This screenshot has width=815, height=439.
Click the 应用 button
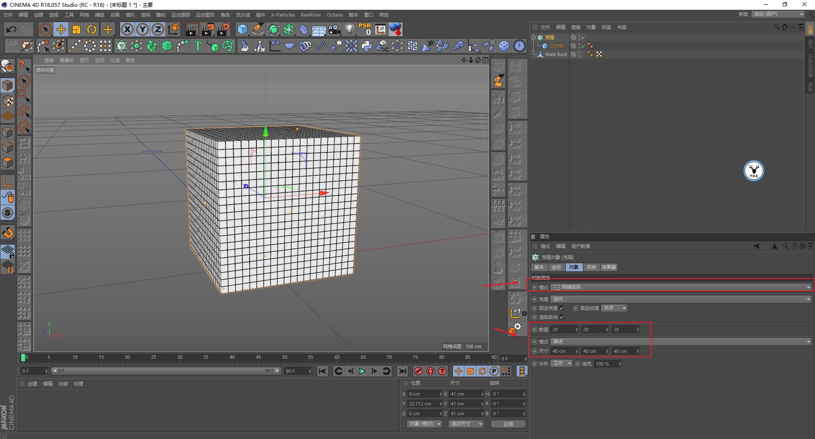[x=508, y=424]
